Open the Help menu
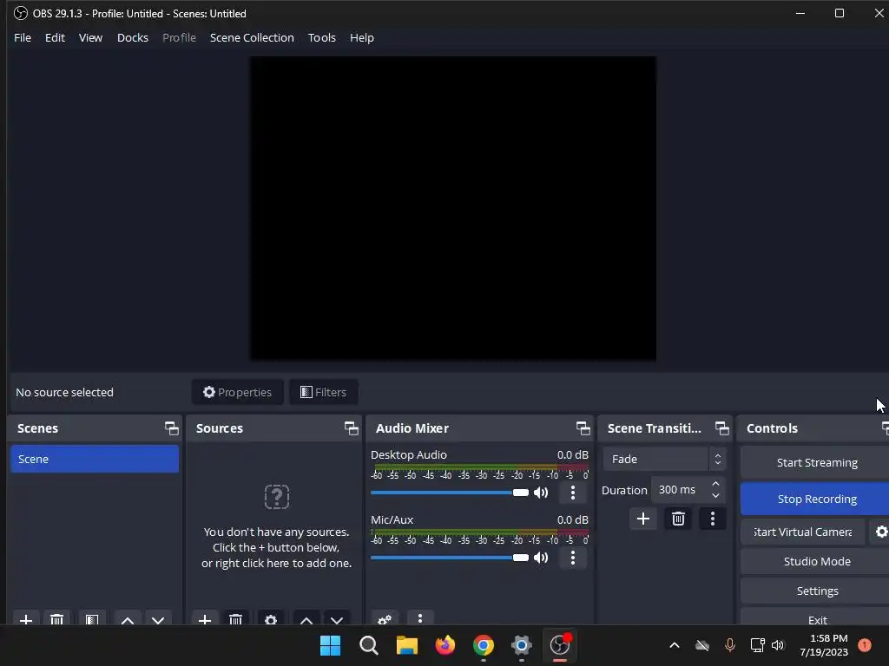The width and height of the screenshot is (889, 666). 362,37
